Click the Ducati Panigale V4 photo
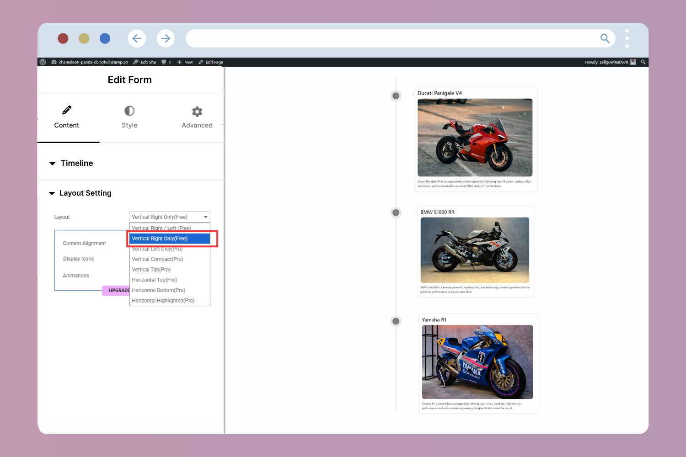This screenshot has width=686, height=457. point(475,138)
